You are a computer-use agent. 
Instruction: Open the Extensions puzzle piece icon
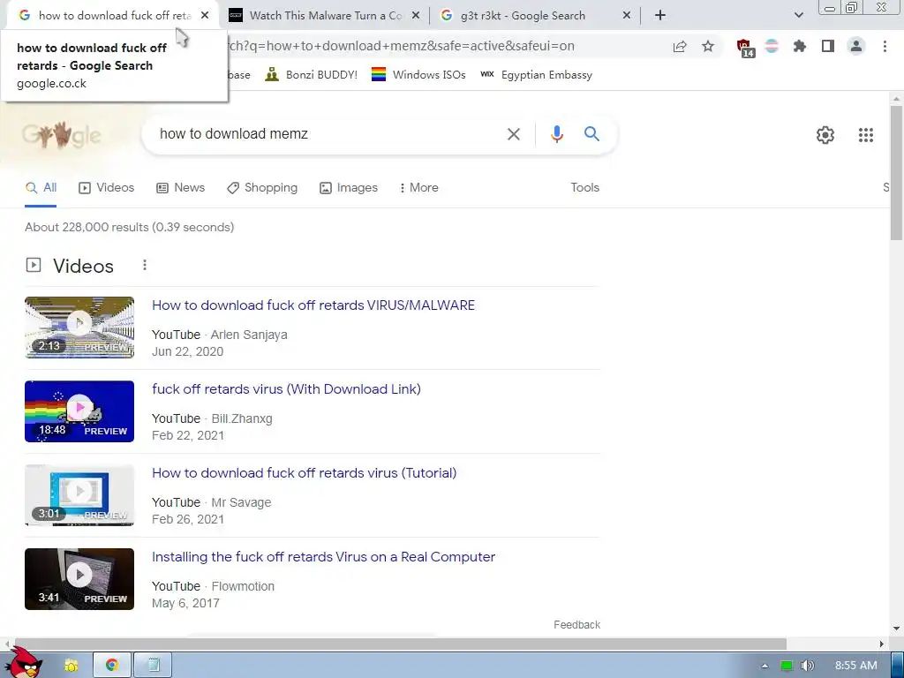coord(799,46)
